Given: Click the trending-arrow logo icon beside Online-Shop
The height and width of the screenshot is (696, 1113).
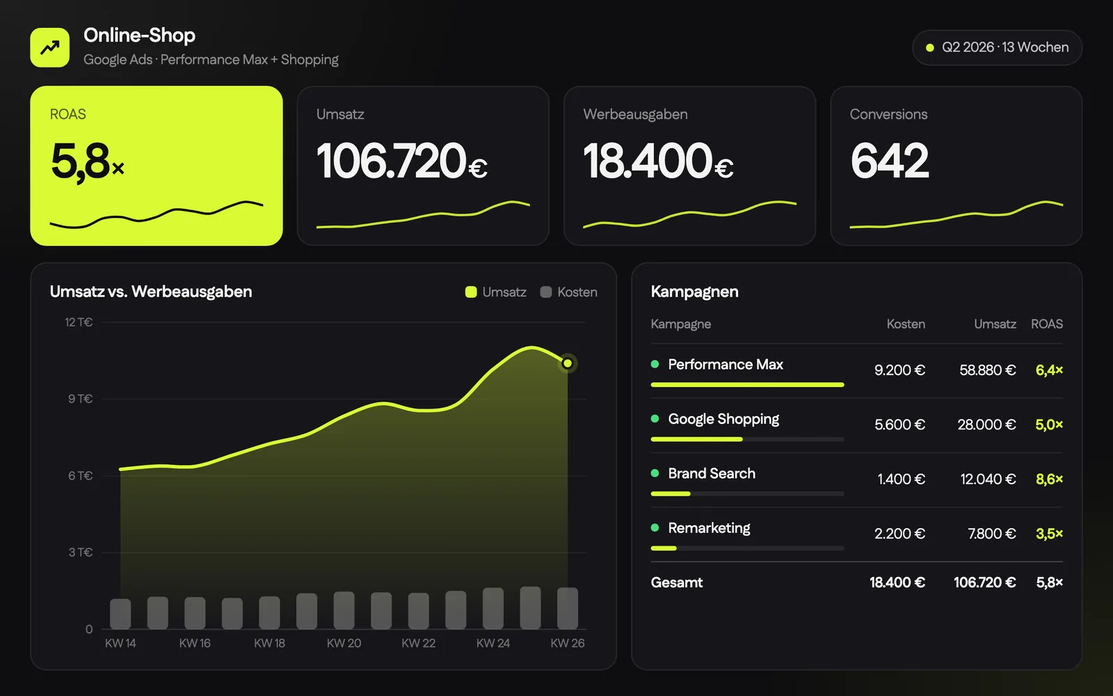Looking at the screenshot, I should 49,47.
